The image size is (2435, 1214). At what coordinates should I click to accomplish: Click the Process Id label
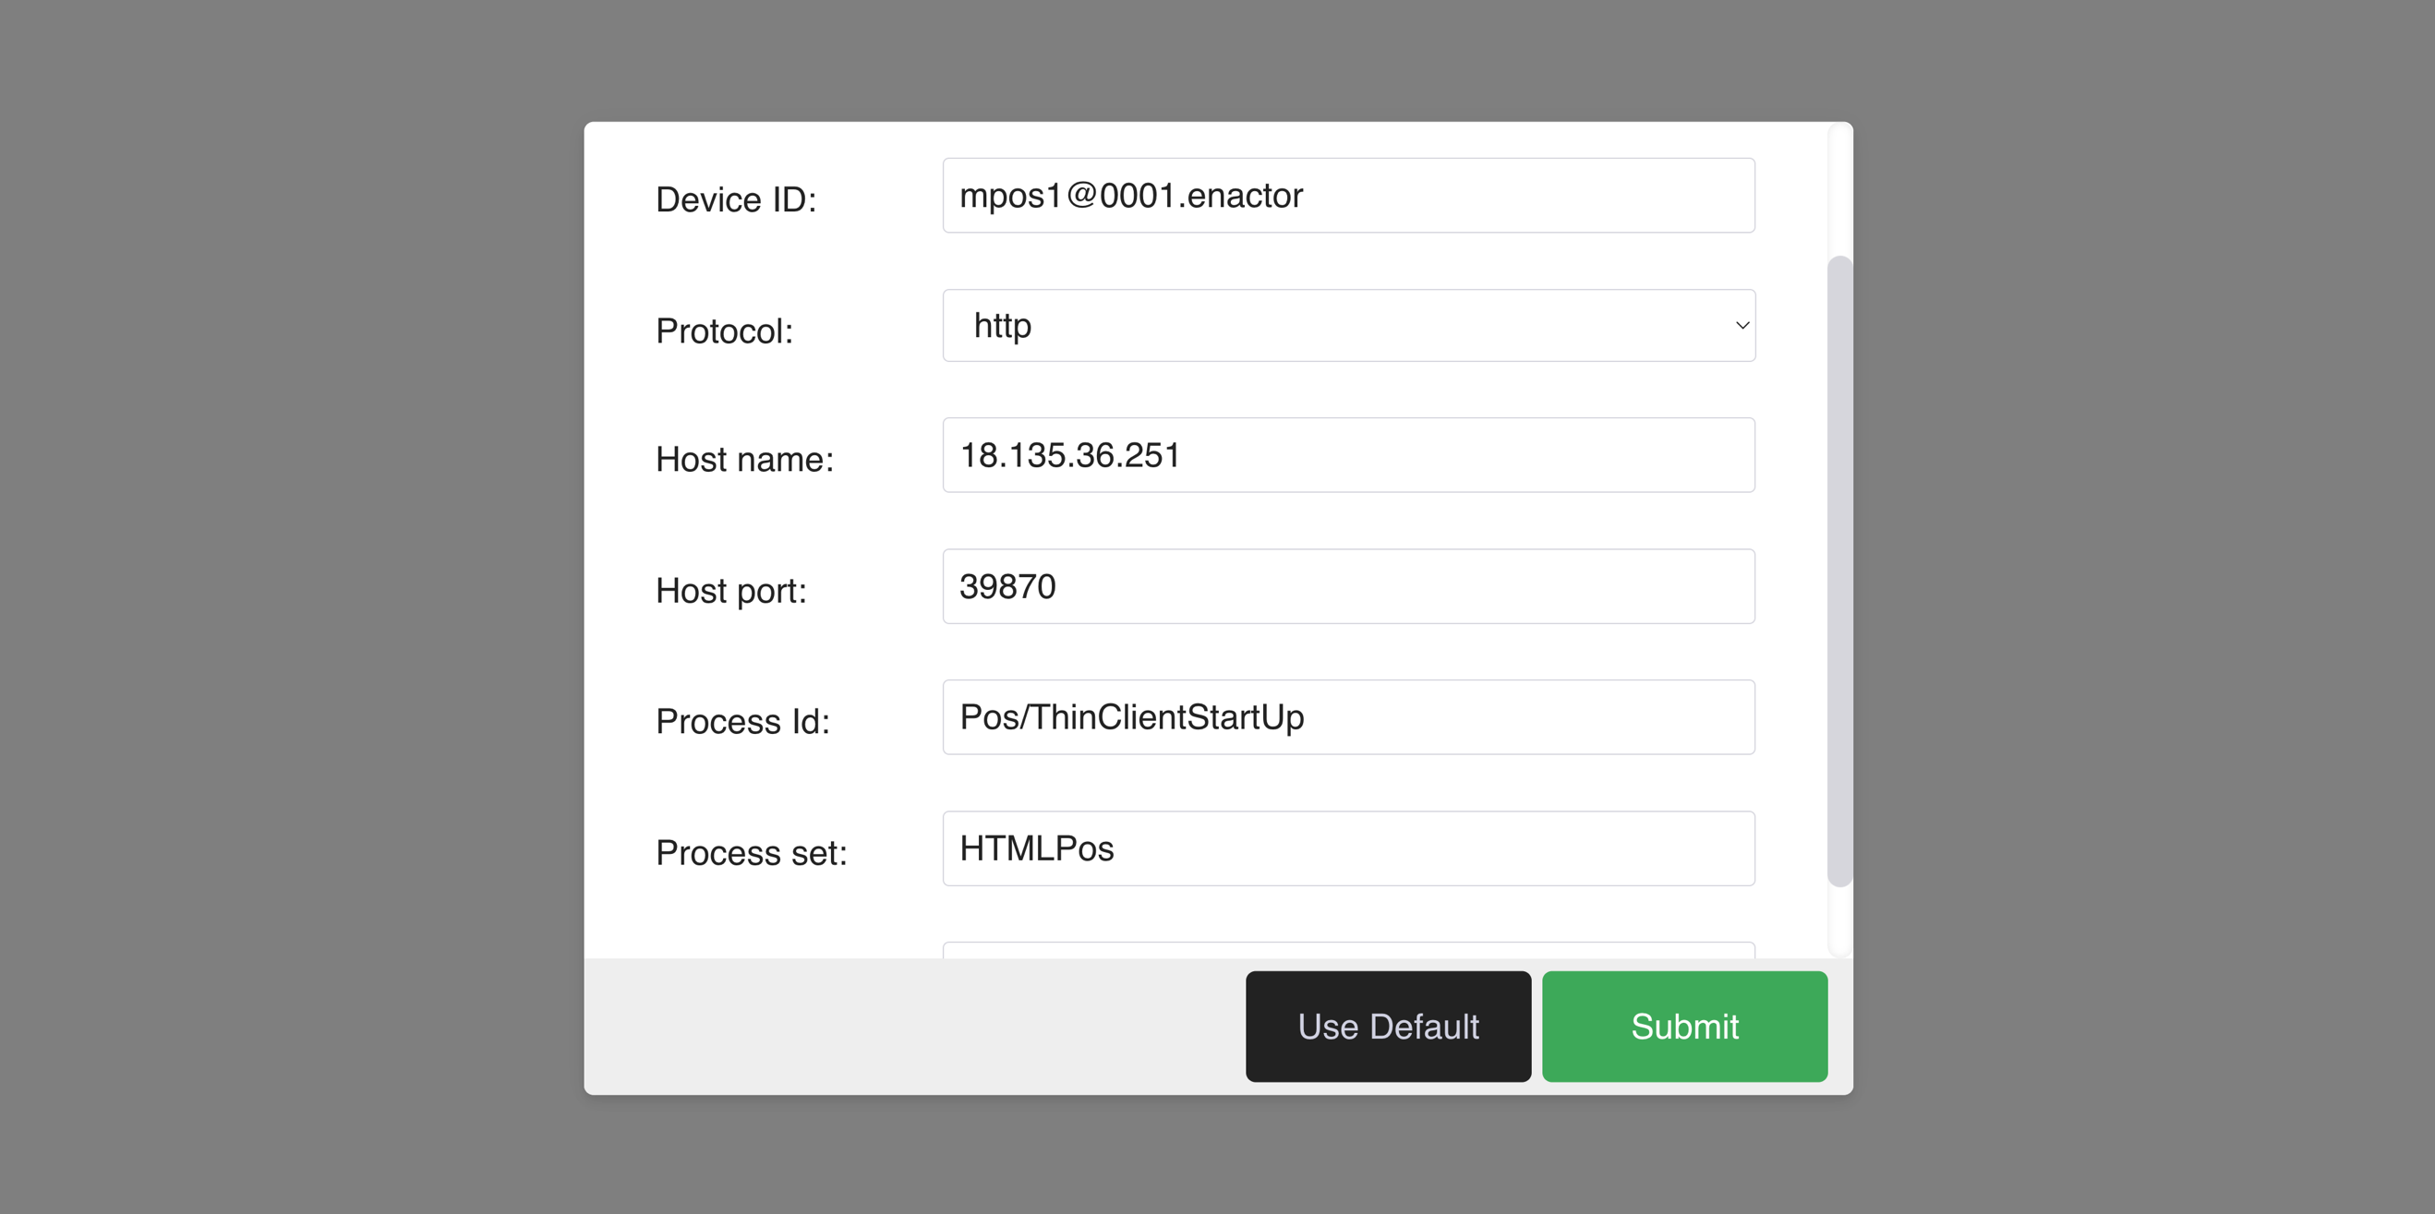coord(742,722)
